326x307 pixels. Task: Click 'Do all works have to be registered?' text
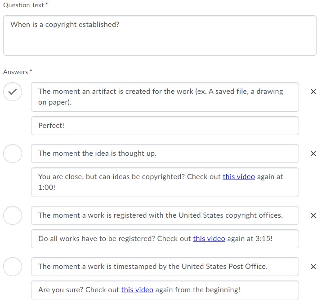click(97, 238)
